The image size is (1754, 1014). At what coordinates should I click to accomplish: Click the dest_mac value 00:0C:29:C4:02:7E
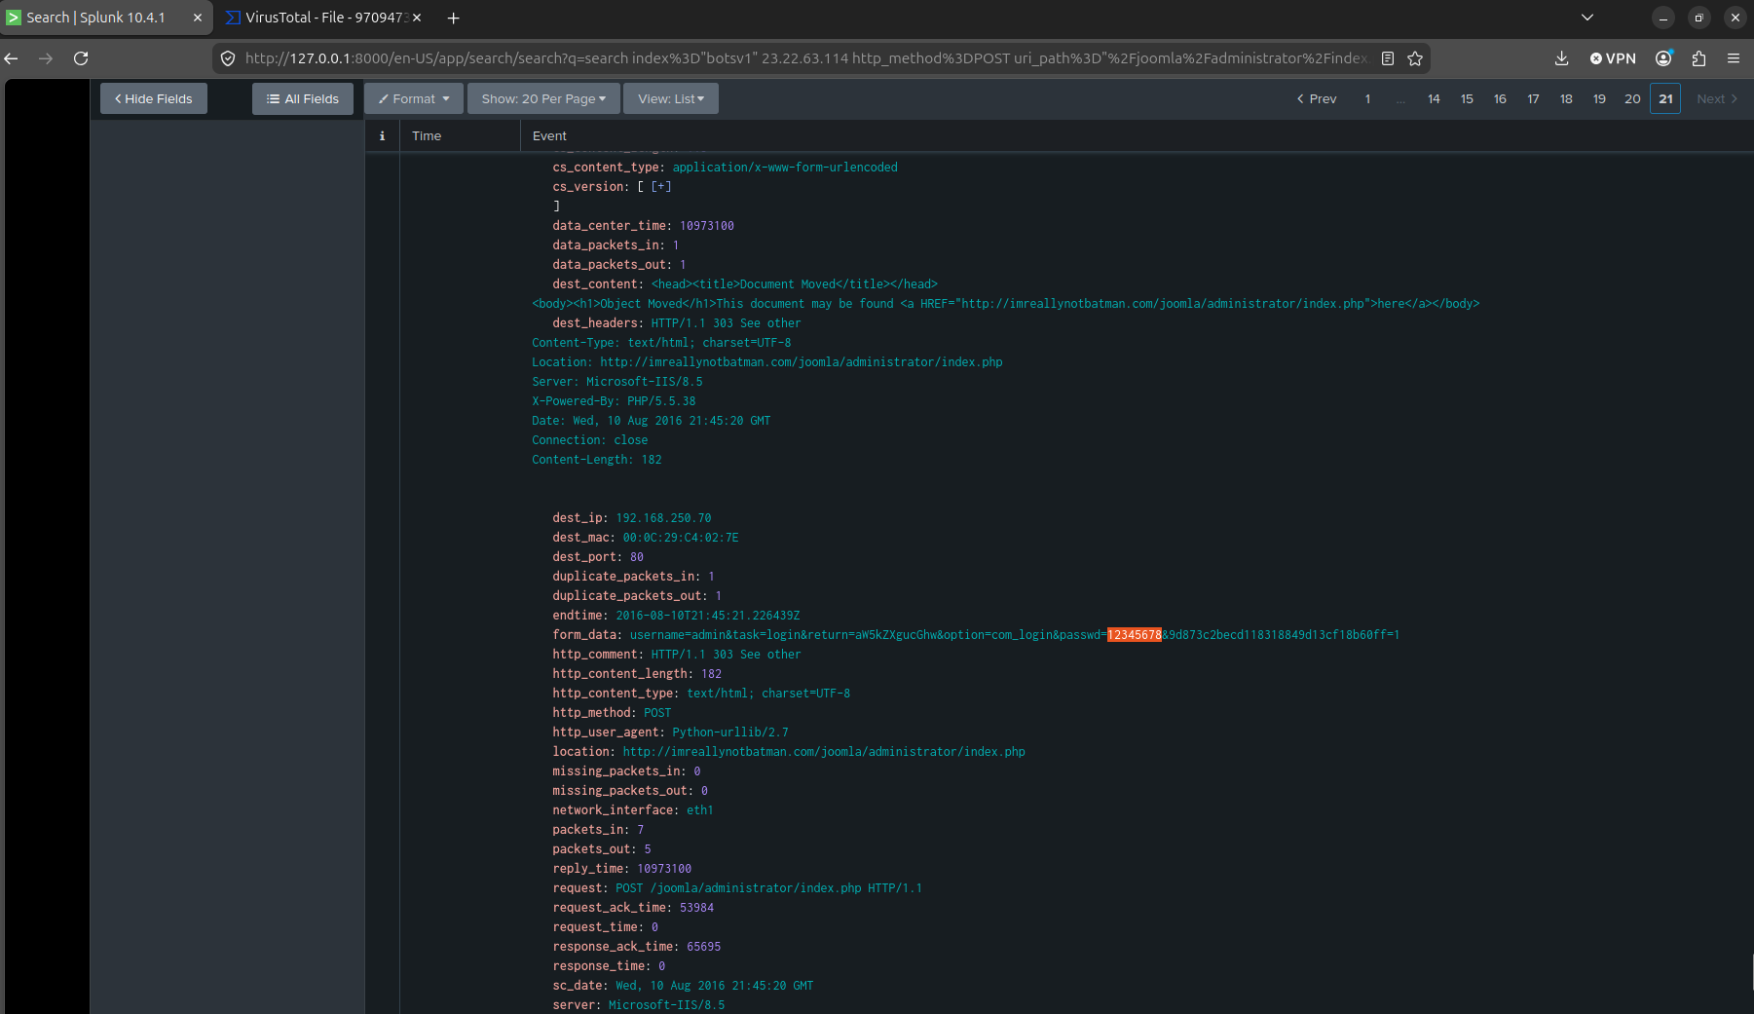(681, 537)
